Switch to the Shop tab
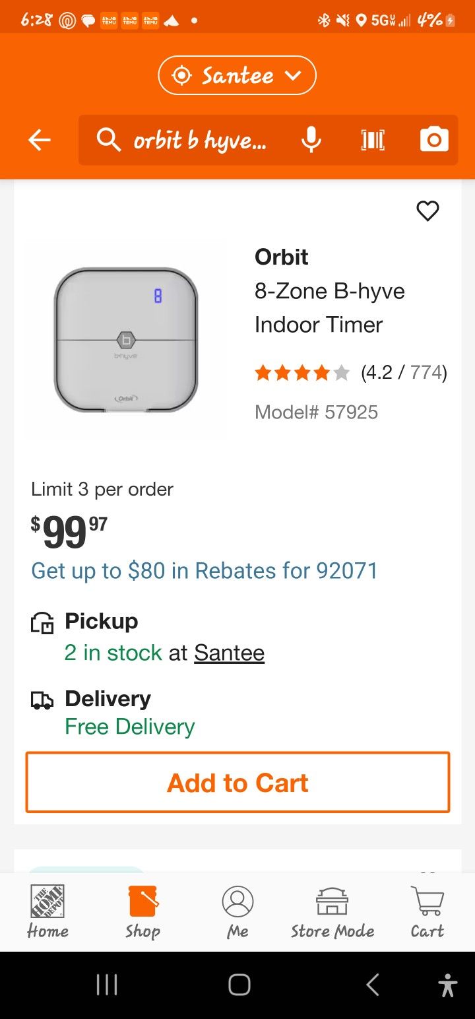This screenshot has height=1019, width=475. coord(142,912)
